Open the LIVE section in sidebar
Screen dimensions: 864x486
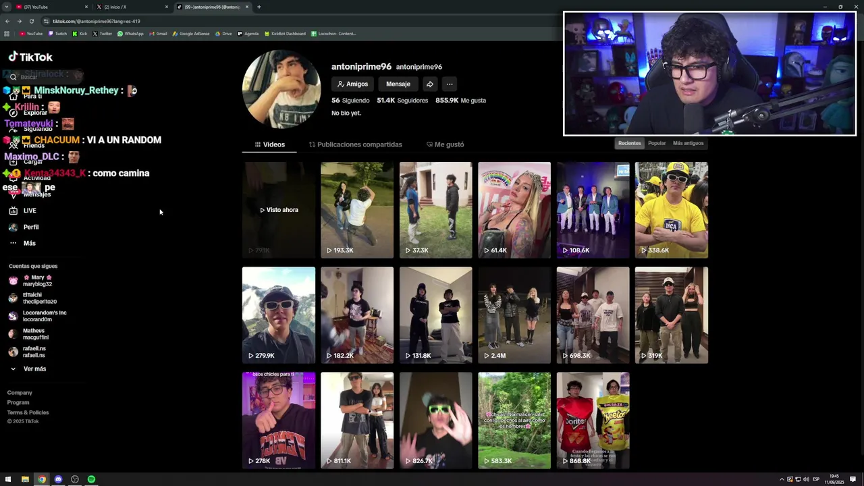click(x=23, y=211)
